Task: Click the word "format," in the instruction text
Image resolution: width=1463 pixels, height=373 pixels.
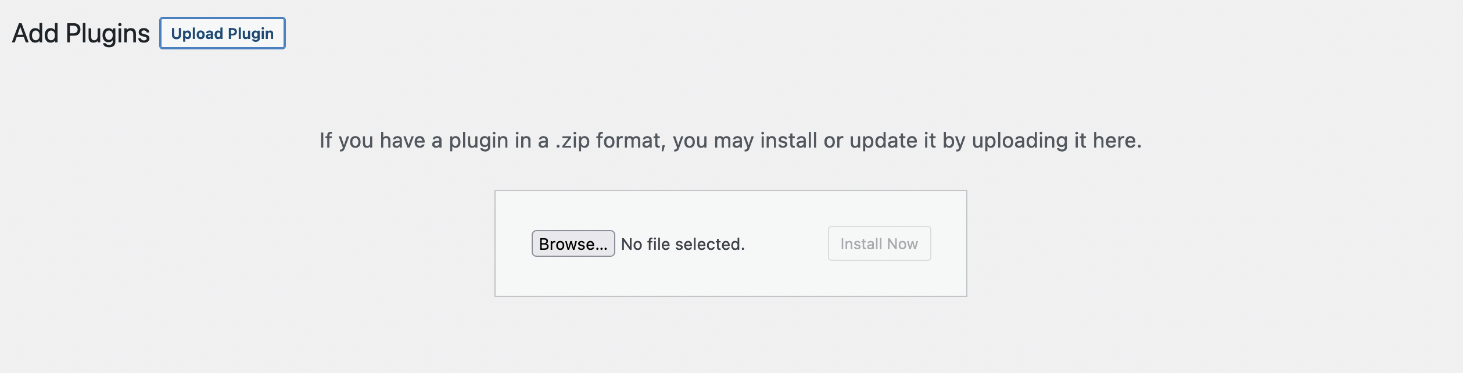Action: [631, 141]
